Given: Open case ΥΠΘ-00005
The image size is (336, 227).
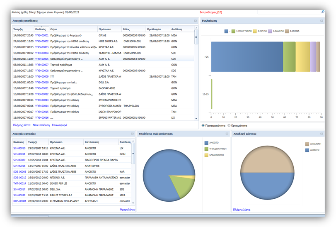Looking at the screenshot, I should [42, 59].
